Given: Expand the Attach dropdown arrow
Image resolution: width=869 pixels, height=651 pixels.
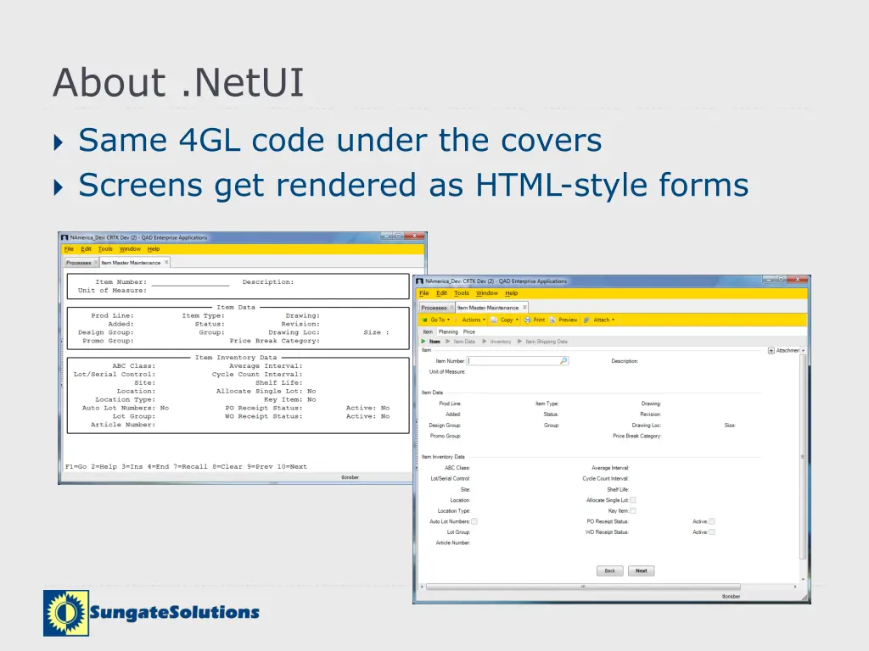Looking at the screenshot, I should [613, 320].
